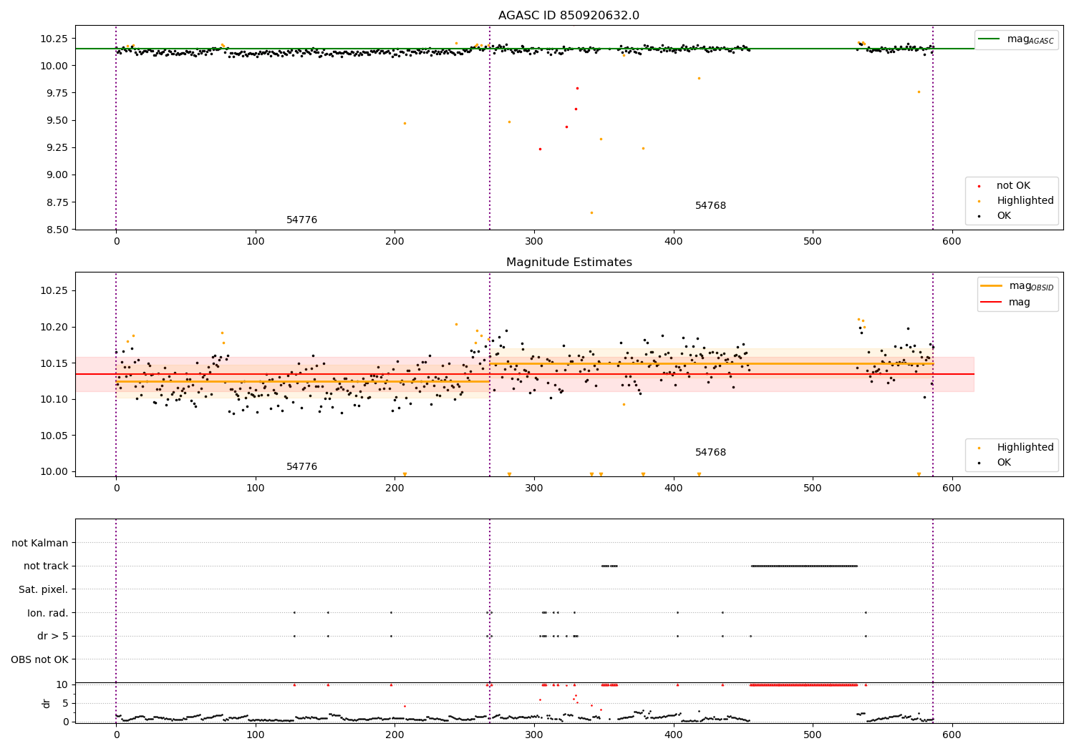Click x-tick 400 under the Magnitude Estimates plot
The height and width of the screenshot is (751, 1074).
pyautogui.click(x=674, y=489)
